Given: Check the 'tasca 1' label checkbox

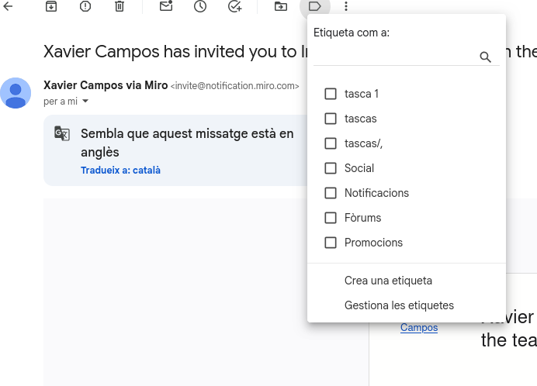Looking at the screenshot, I should [331, 94].
